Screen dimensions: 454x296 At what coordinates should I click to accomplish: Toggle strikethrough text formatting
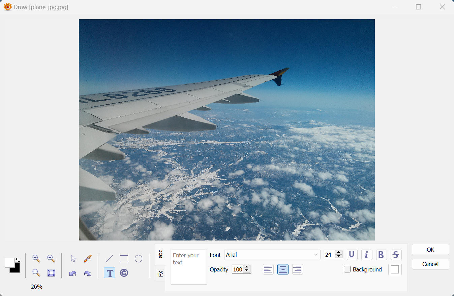point(396,255)
